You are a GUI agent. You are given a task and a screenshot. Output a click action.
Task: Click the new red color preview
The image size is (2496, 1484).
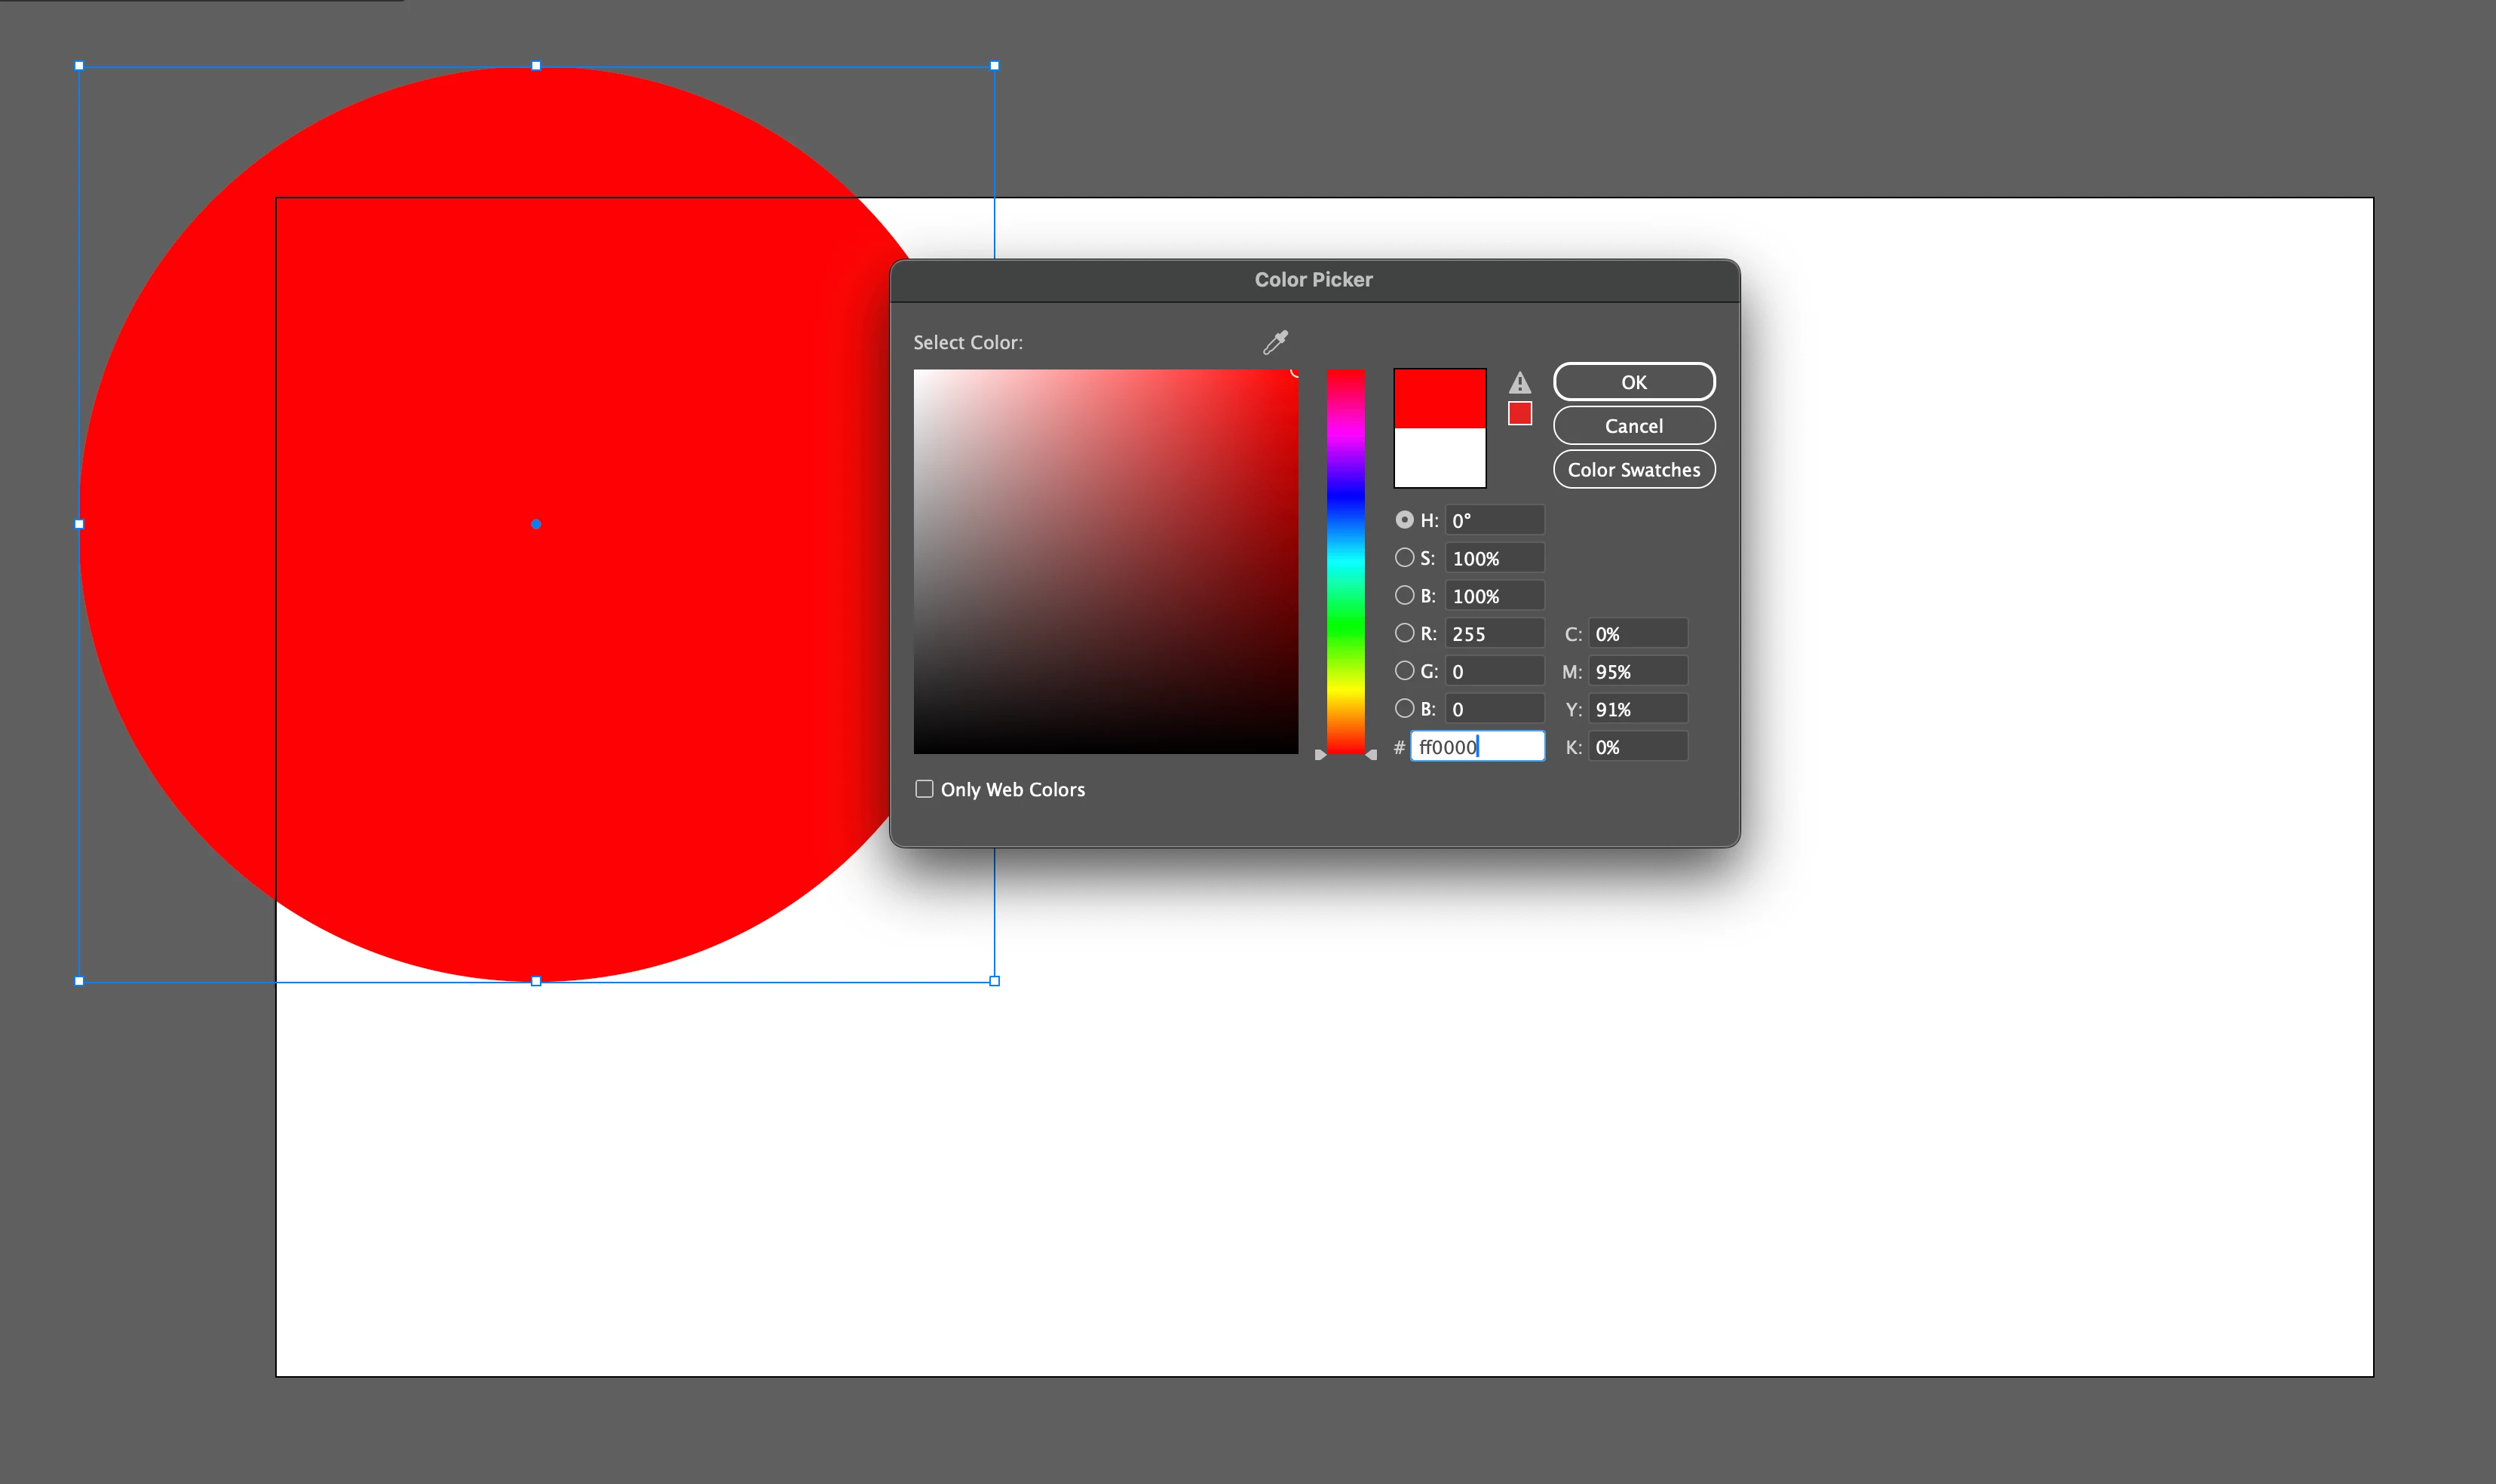pyautogui.click(x=1439, y=398)
